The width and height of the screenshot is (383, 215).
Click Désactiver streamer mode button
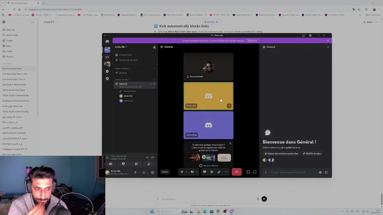[252, 41]
